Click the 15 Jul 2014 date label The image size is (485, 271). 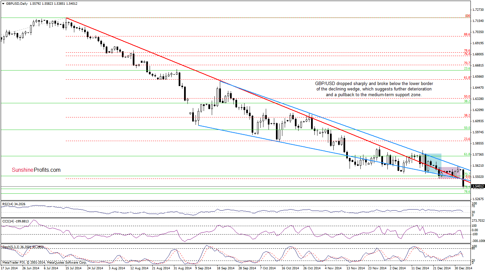point(74,268)
